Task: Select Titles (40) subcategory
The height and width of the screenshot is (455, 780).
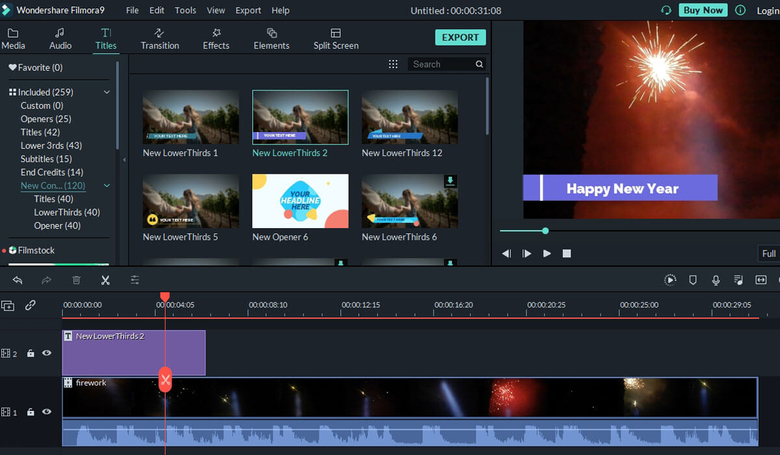Action: pos(53,199)
